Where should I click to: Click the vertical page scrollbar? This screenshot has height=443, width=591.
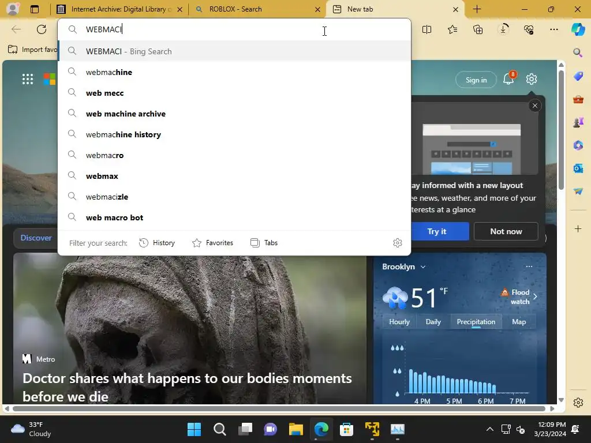[x=561, y=130]
